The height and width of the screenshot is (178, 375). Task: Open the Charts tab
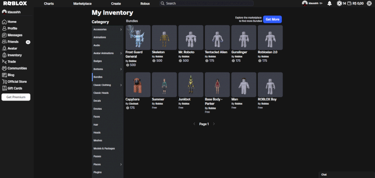(49, 4)
